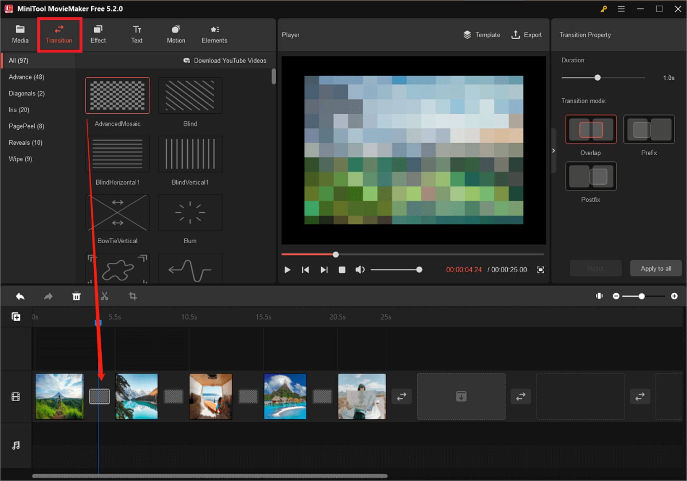Click the scissors split icon
This screenshot has height=481, width=687.
coord(104,296)
